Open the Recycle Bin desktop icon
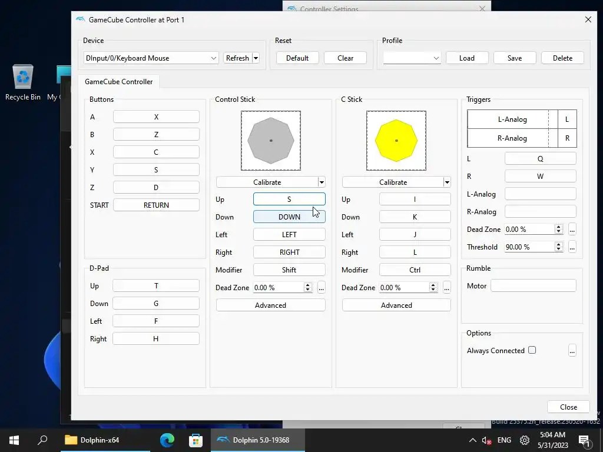603x452 pixels. (x=23, y=82)
